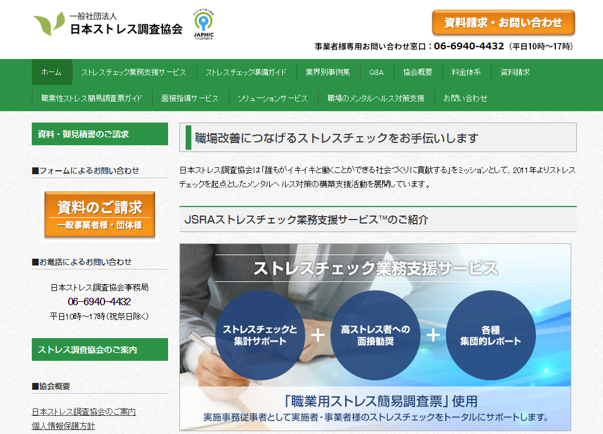
Task: Click the orange 資料請求・お問い合わせ button
Action: click(504, 23)
